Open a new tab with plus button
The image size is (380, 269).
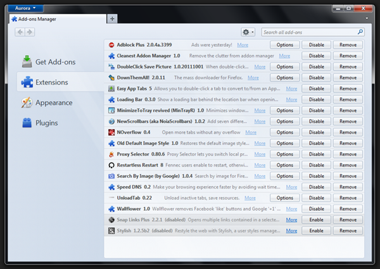(x=112, y=18)
